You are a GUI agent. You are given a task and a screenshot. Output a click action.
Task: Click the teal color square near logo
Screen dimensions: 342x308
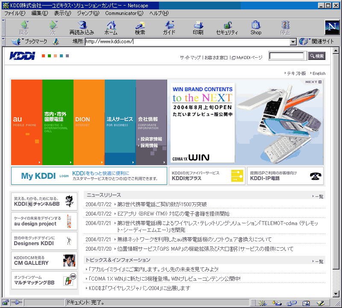61,56
